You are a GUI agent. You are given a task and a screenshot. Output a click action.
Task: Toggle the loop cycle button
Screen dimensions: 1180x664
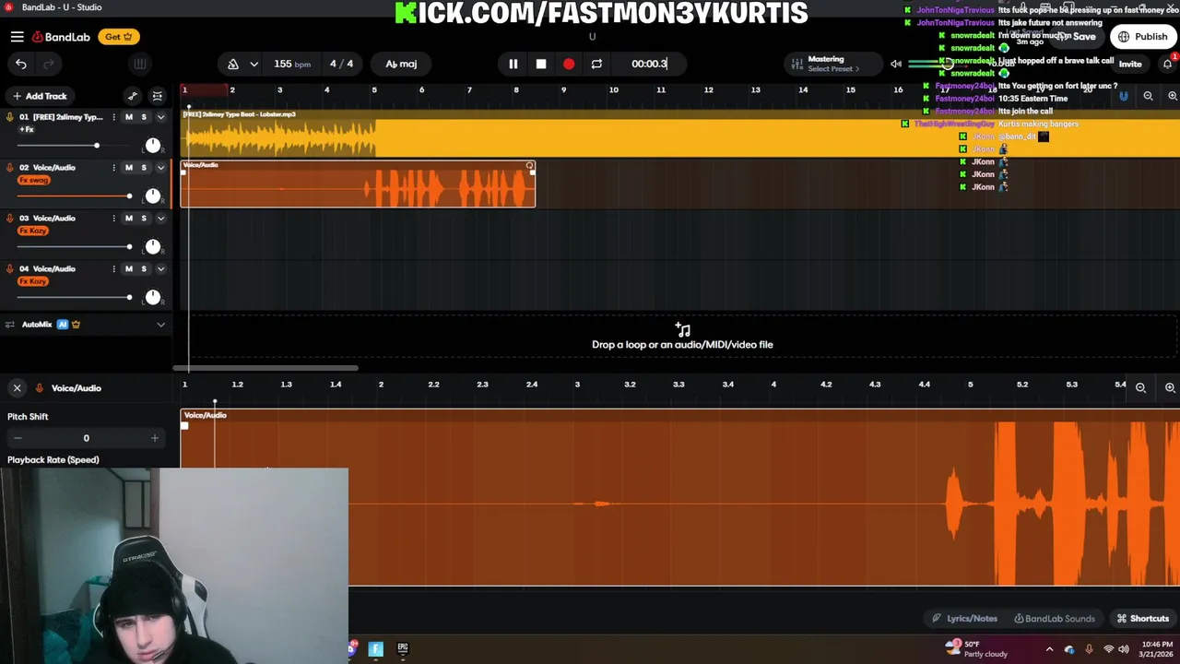[x=596, y=64]
